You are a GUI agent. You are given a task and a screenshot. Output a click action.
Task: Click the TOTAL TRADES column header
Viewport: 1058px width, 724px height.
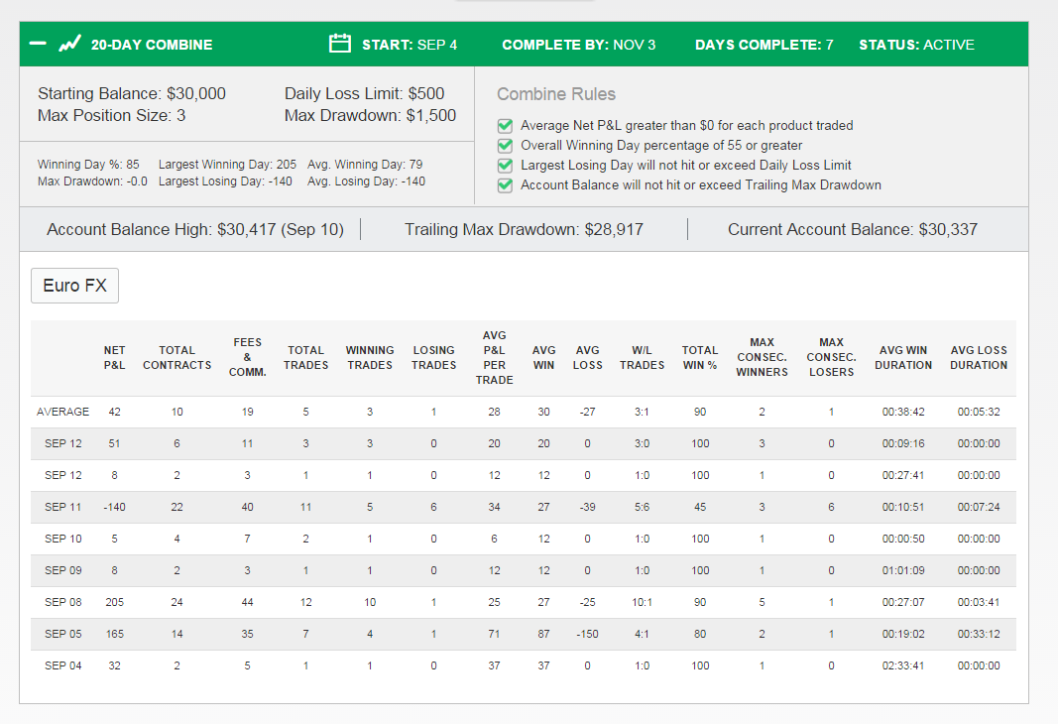[305, 358]
